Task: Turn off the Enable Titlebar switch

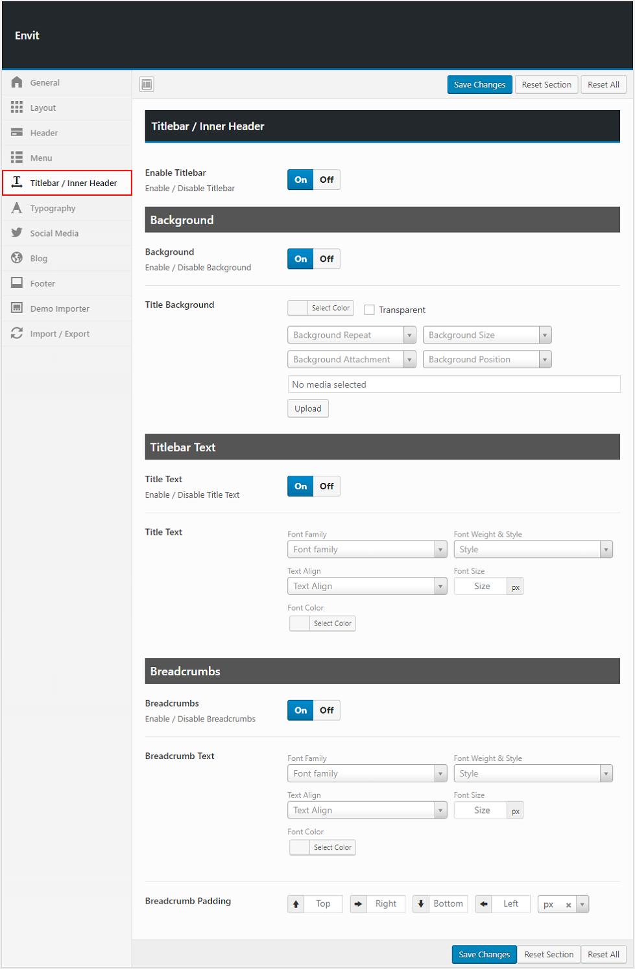Action: [x=326, y=180]
